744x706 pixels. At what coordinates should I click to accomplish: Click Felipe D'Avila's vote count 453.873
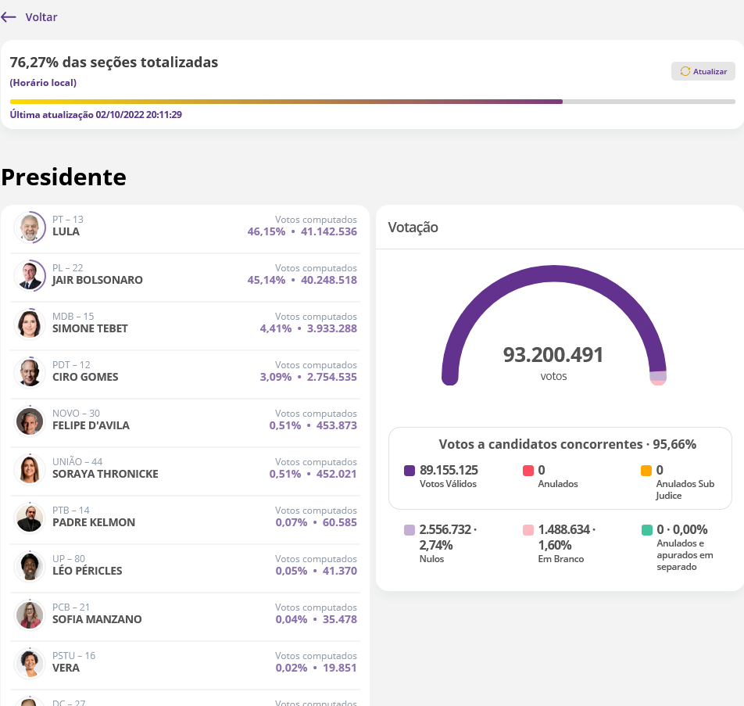pos(336,425)
